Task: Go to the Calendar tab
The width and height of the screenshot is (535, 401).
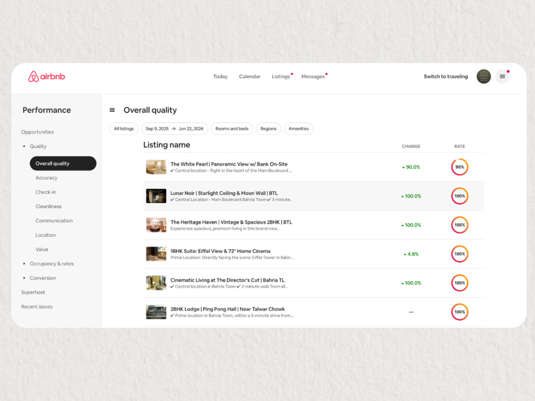Action: click(249, 76)
